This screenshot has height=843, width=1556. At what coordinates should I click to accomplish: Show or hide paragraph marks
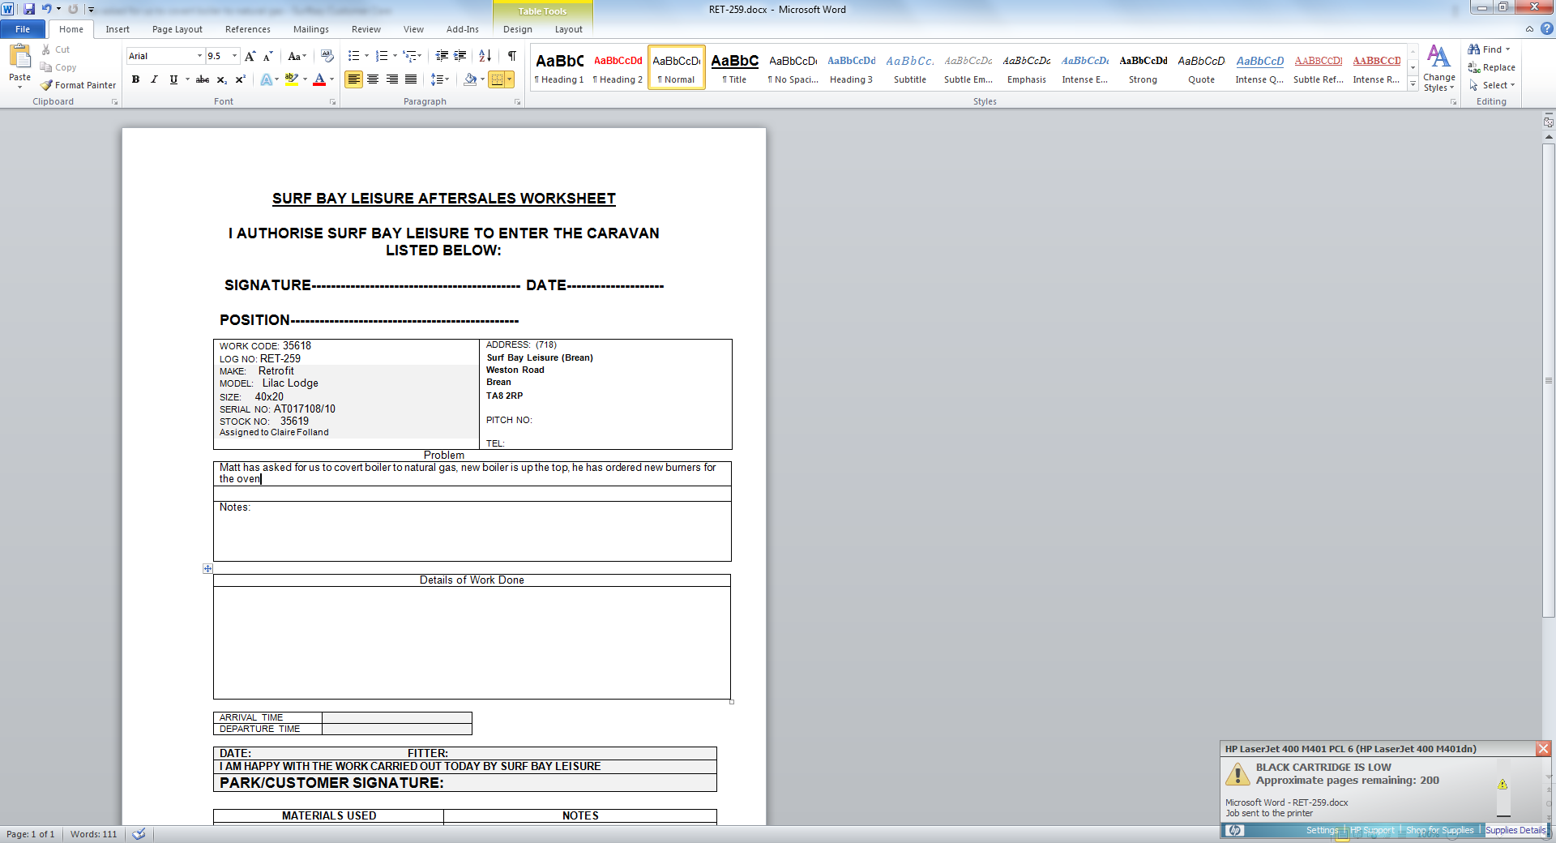[x=512, y=56]
